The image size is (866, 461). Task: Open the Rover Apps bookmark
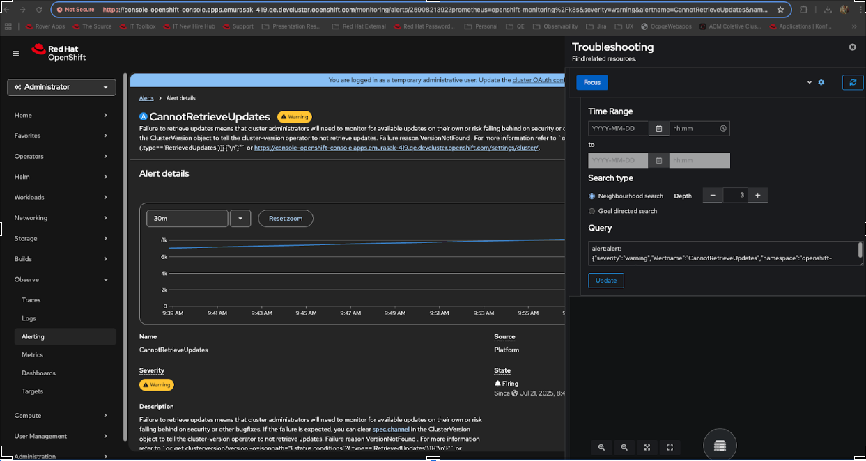45,26
